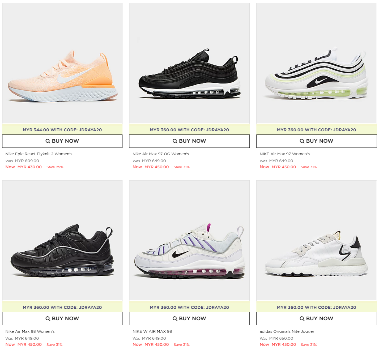The image size is (379, 349).
Task: Click magnifier icon under NIKE W AIR MAX 98
Action: point(175,319)
